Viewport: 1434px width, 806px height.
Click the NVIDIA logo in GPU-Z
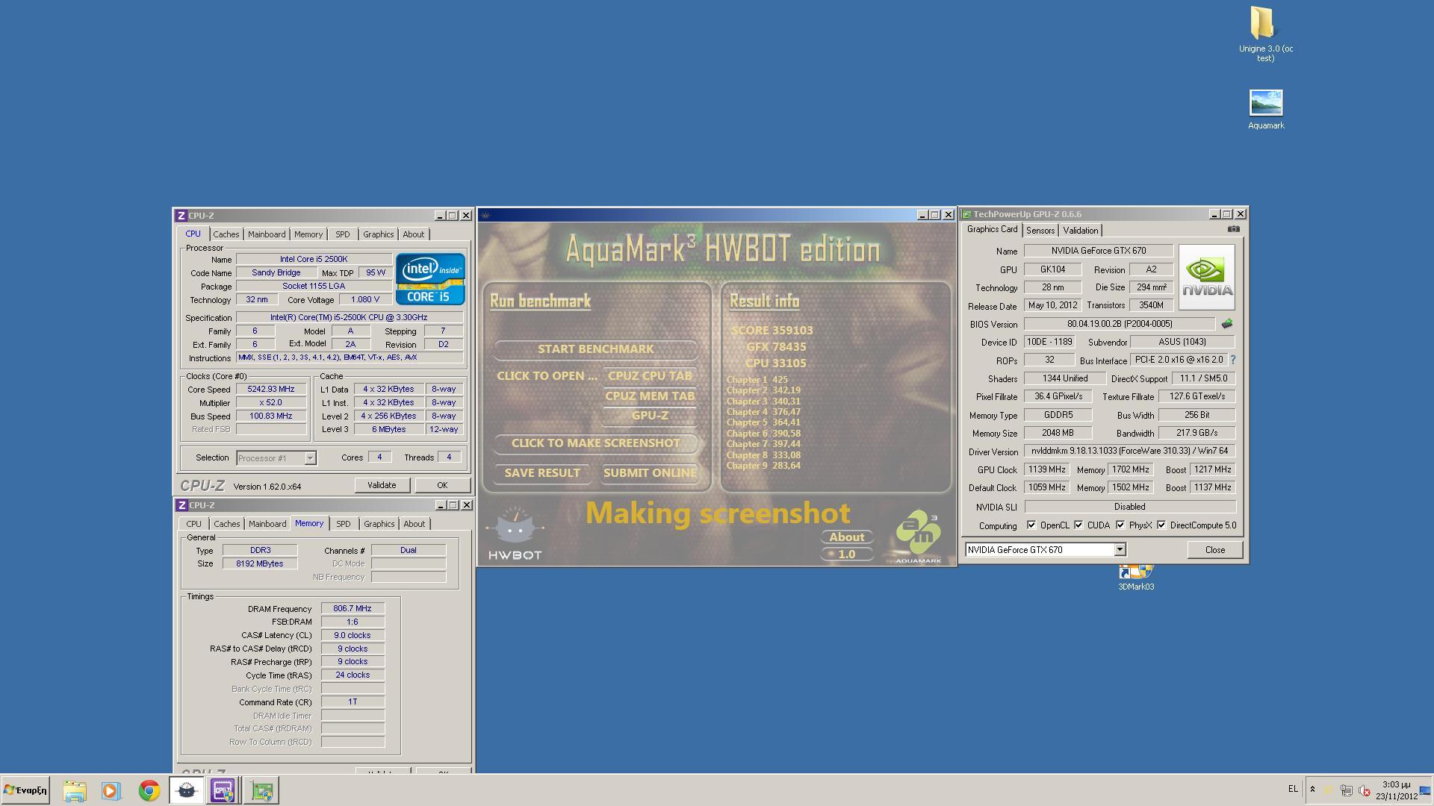click(x=1206, y=278)
